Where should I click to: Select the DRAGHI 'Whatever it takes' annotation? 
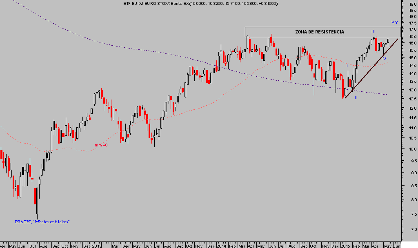[42, 221]
